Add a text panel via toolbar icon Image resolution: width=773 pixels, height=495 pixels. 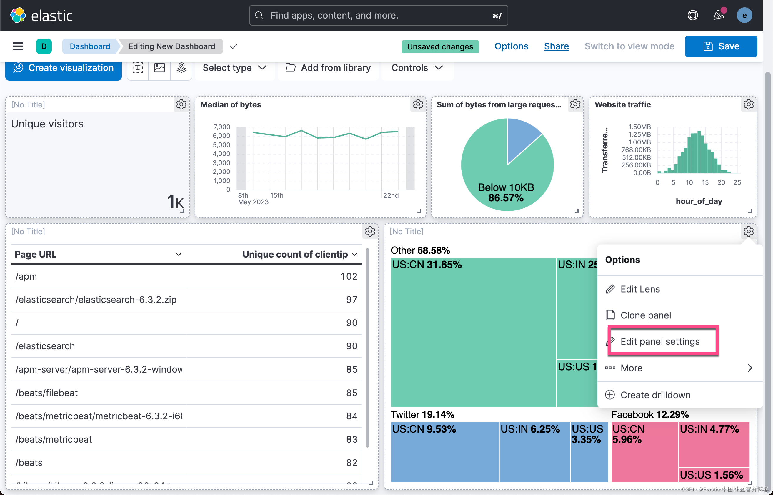point(138,68)
